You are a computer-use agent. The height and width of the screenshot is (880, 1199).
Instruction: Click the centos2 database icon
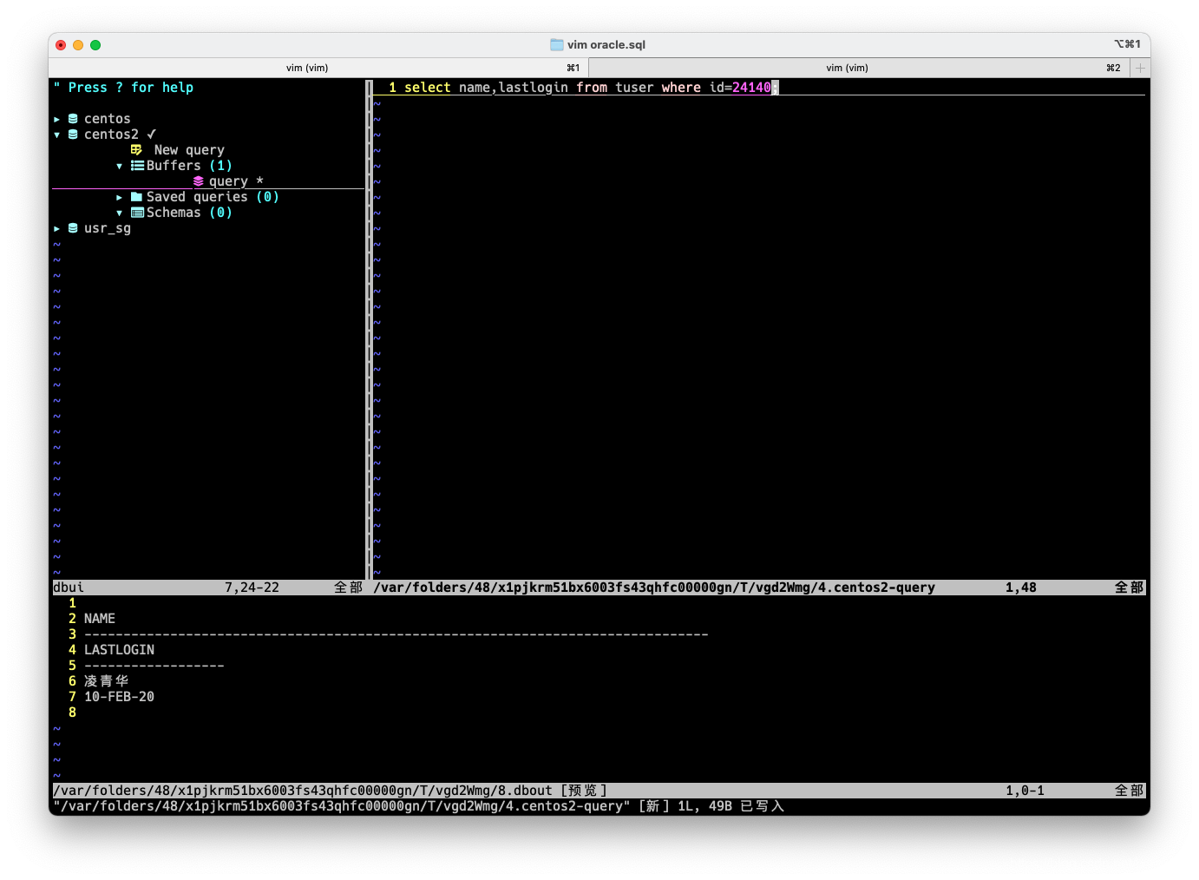(x=73, y=135)
